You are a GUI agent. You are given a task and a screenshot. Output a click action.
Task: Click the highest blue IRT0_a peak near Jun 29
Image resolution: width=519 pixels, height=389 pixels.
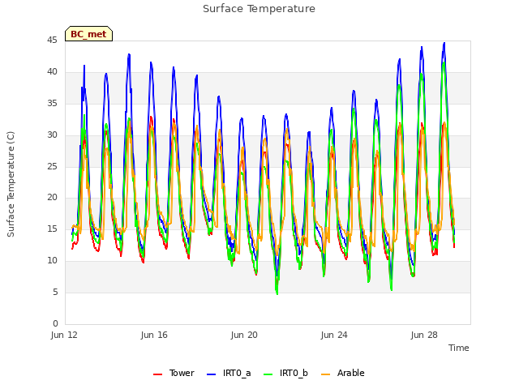click(444, 43)
